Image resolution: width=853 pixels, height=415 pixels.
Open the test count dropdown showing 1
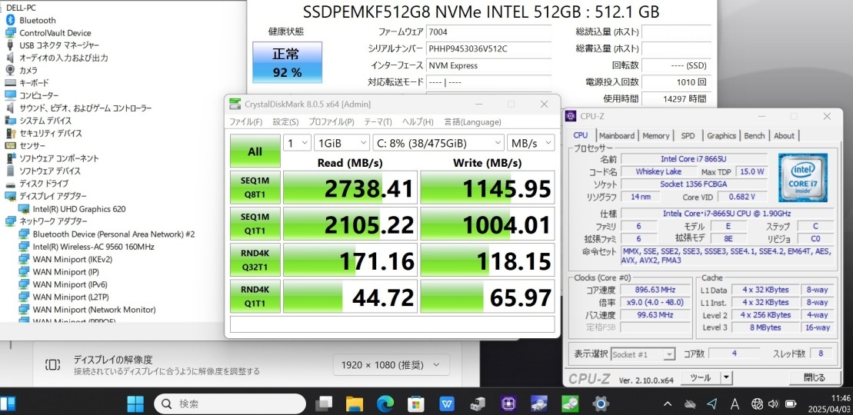[297, 143]
